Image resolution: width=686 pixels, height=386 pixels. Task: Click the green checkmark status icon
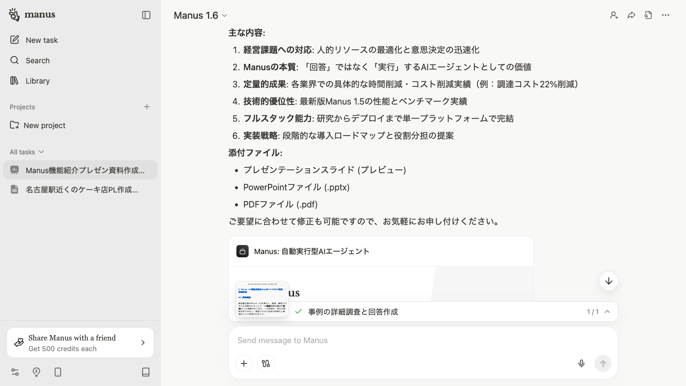pos(299,311)
